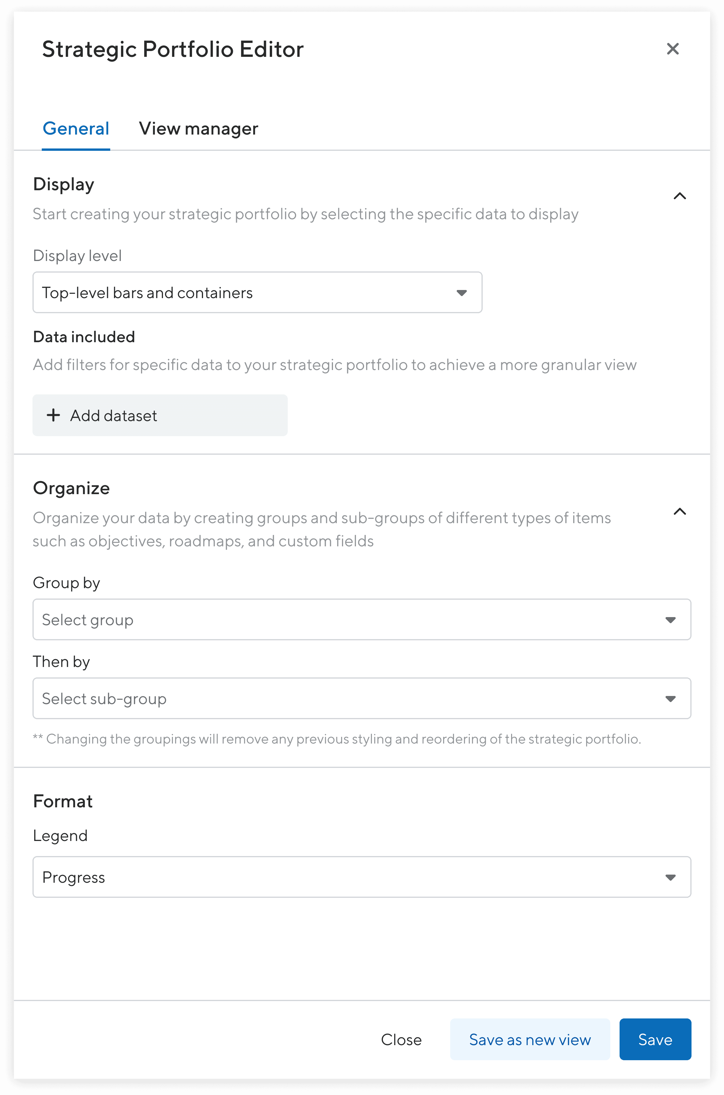The height and width of the screenshot is (1095, 724).
Task: Open the Display level combo box
Action: 240,293
